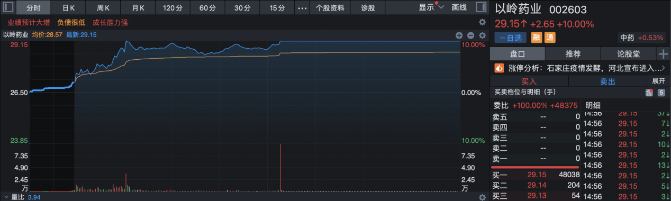Open chart settings gear below 画线

pos(482,22)
